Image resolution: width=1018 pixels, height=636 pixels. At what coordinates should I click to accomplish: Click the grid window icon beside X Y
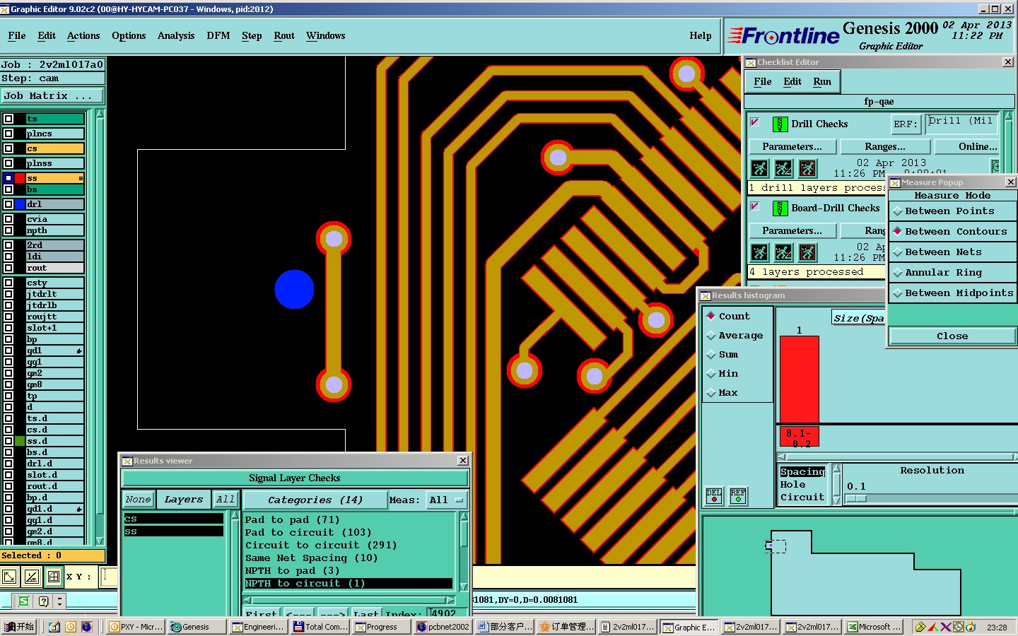coord(54,577)
